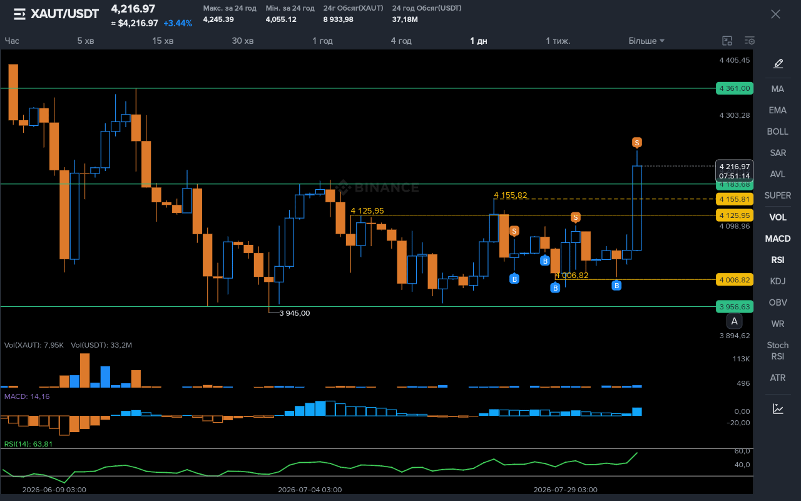Expand the Більше timeframe dropdown
The image size is (801, 501).
[x=646, y=41]
